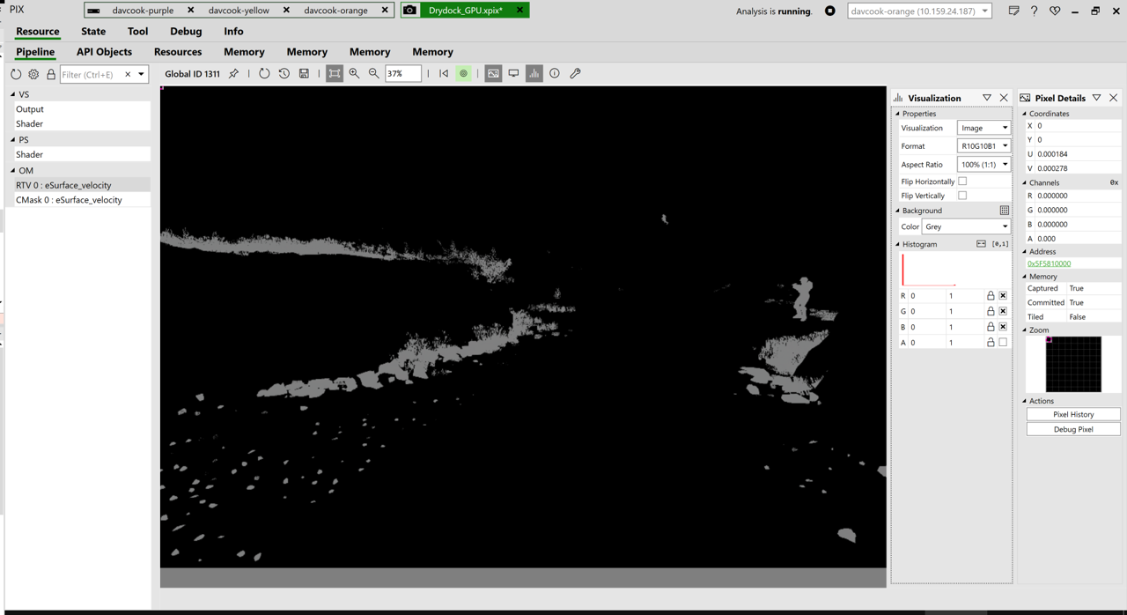This screenshot has height=615, width=1127.
Task: Pin the Global ID 1311 resource
Action: 233,74
